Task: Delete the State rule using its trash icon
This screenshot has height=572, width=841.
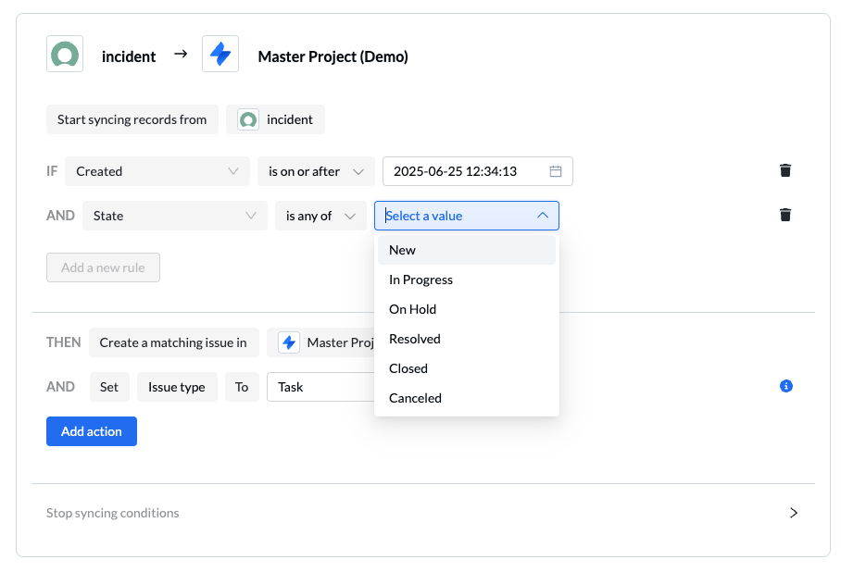Action: click(785, 214)
